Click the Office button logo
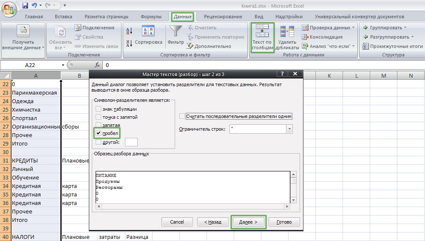 coord(9,8)
